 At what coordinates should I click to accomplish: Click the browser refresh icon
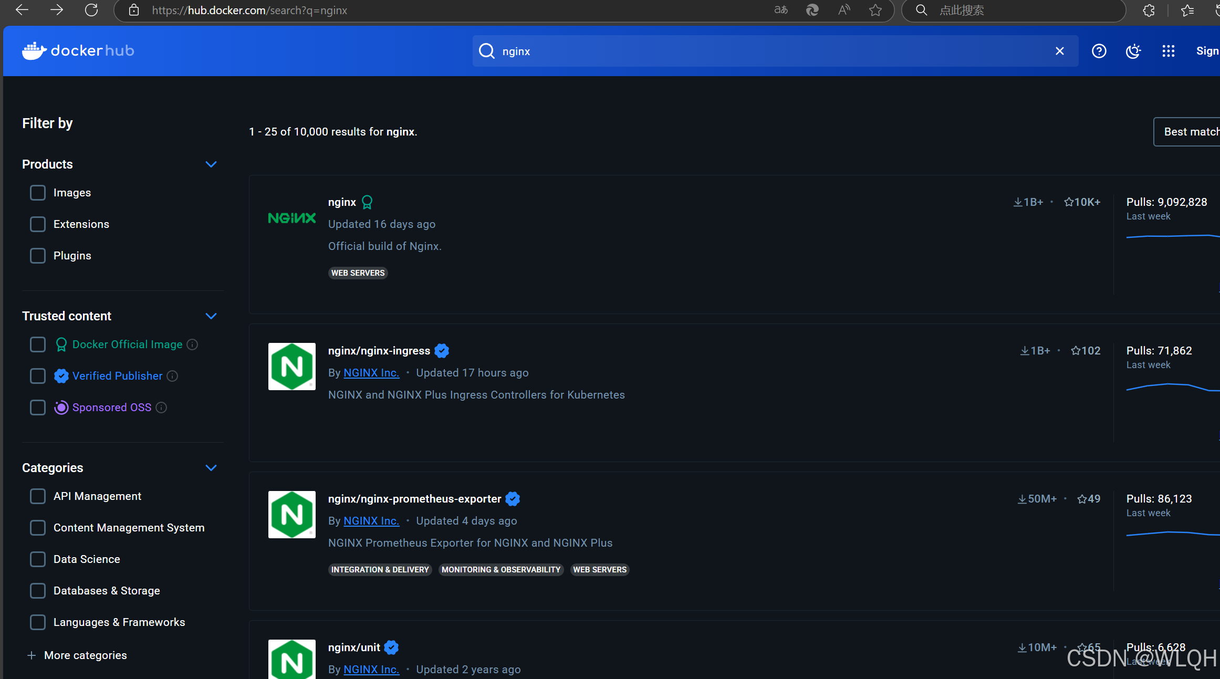pyautogui.click(x=91, y=10)
